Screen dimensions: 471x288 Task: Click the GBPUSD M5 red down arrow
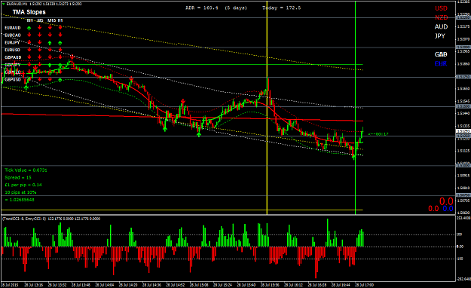[x=40, y=80]
